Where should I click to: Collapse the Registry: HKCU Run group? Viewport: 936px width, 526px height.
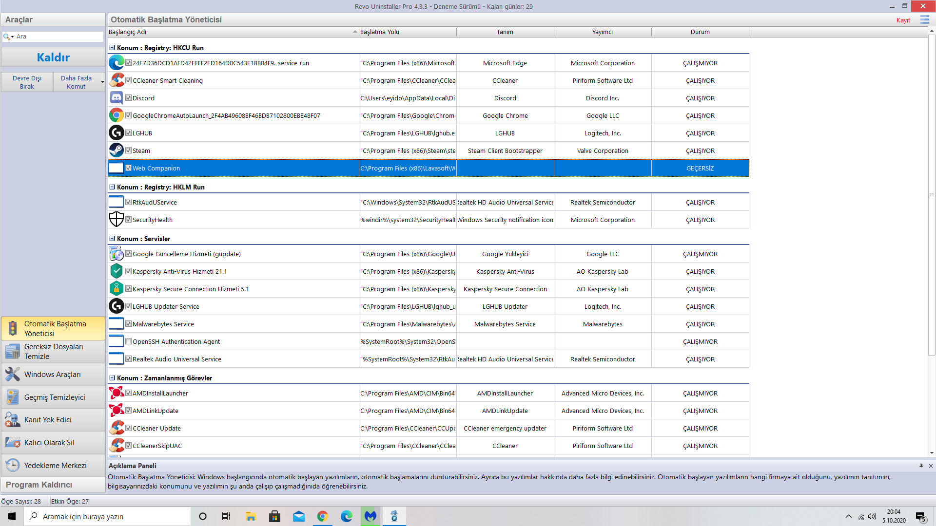pyautogui.click(x=112, y=48)
